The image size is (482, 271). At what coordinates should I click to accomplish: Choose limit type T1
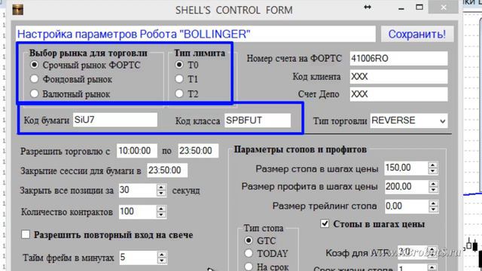tap(179, 79)
